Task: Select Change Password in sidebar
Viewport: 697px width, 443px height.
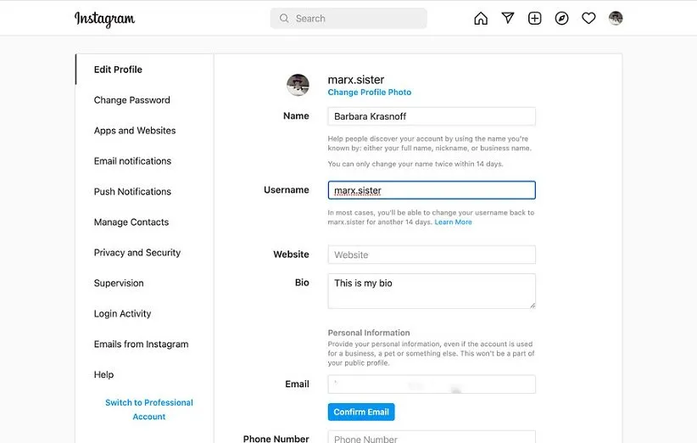Action: (132, 100)
